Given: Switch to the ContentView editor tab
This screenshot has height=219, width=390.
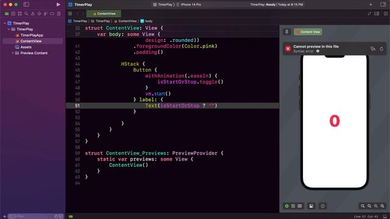Looking at the screenshot, I should coord(104,13).
